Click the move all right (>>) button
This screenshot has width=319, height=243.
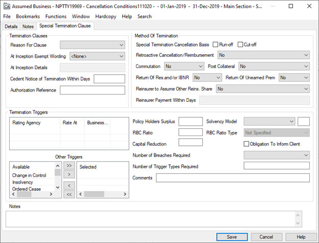[69, 166]
